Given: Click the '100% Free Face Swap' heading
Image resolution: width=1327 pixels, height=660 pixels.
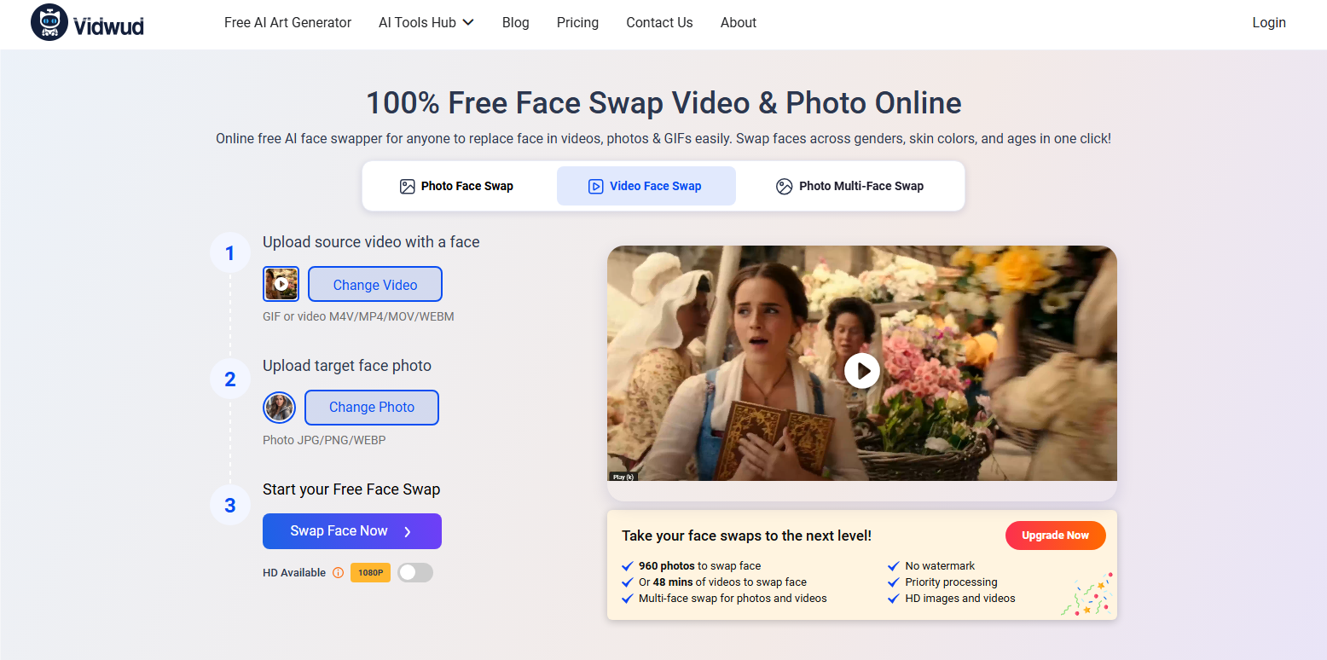Looking at the screenshot, I should point(663,103).
